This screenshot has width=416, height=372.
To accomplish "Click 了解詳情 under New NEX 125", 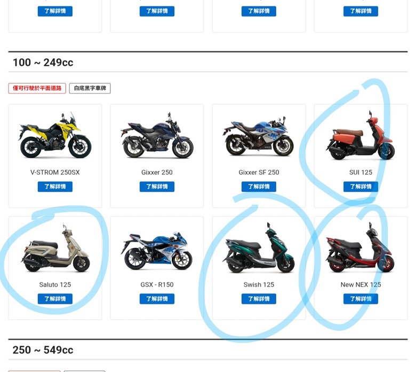I will tap(361, 299).
